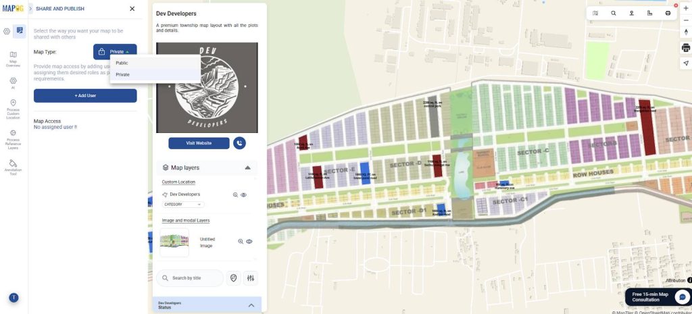Open the settings gear in the left sidebar

click(7, 31)
